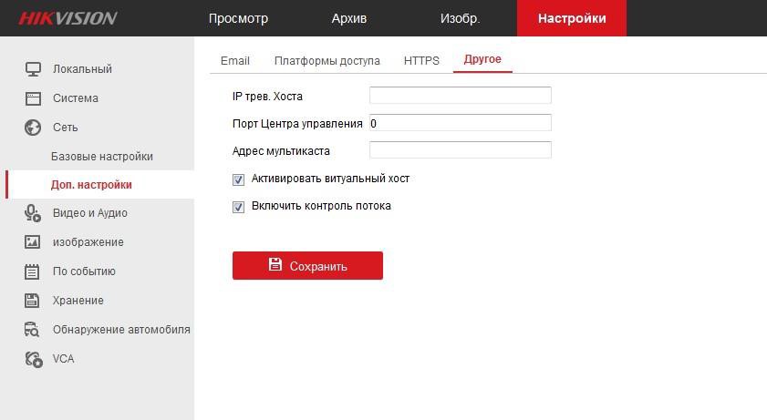Expand изображение settings section

coord(88,241)
